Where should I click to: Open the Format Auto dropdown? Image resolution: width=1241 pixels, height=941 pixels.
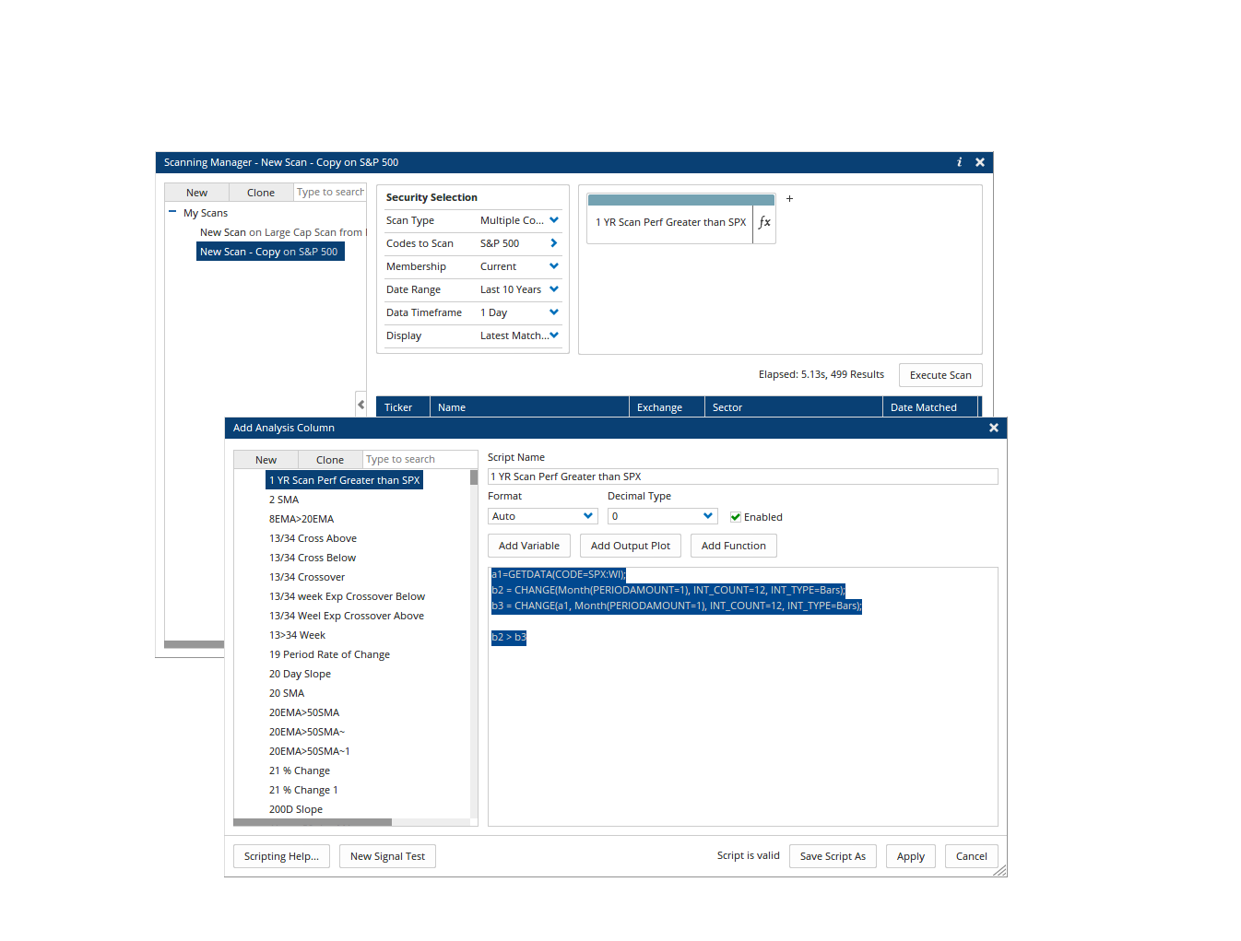coord(542,516)
